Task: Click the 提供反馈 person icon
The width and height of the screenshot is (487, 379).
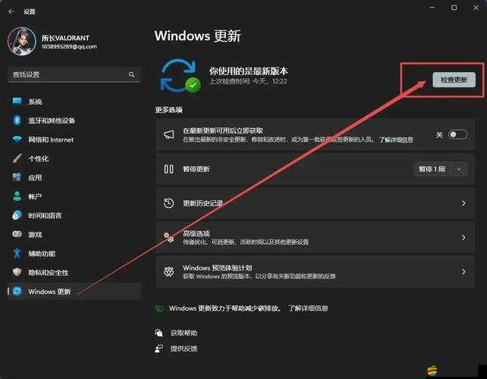Action: click(159, 349)
